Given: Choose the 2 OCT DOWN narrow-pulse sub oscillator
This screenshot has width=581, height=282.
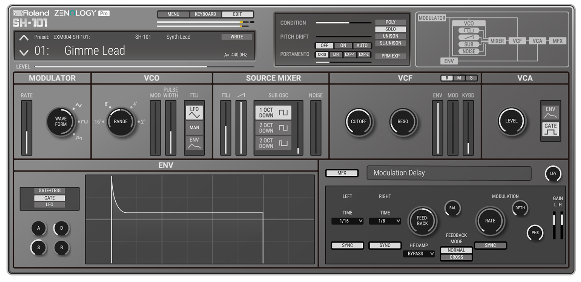Looking at the screenshot, I should pos(273,143).
